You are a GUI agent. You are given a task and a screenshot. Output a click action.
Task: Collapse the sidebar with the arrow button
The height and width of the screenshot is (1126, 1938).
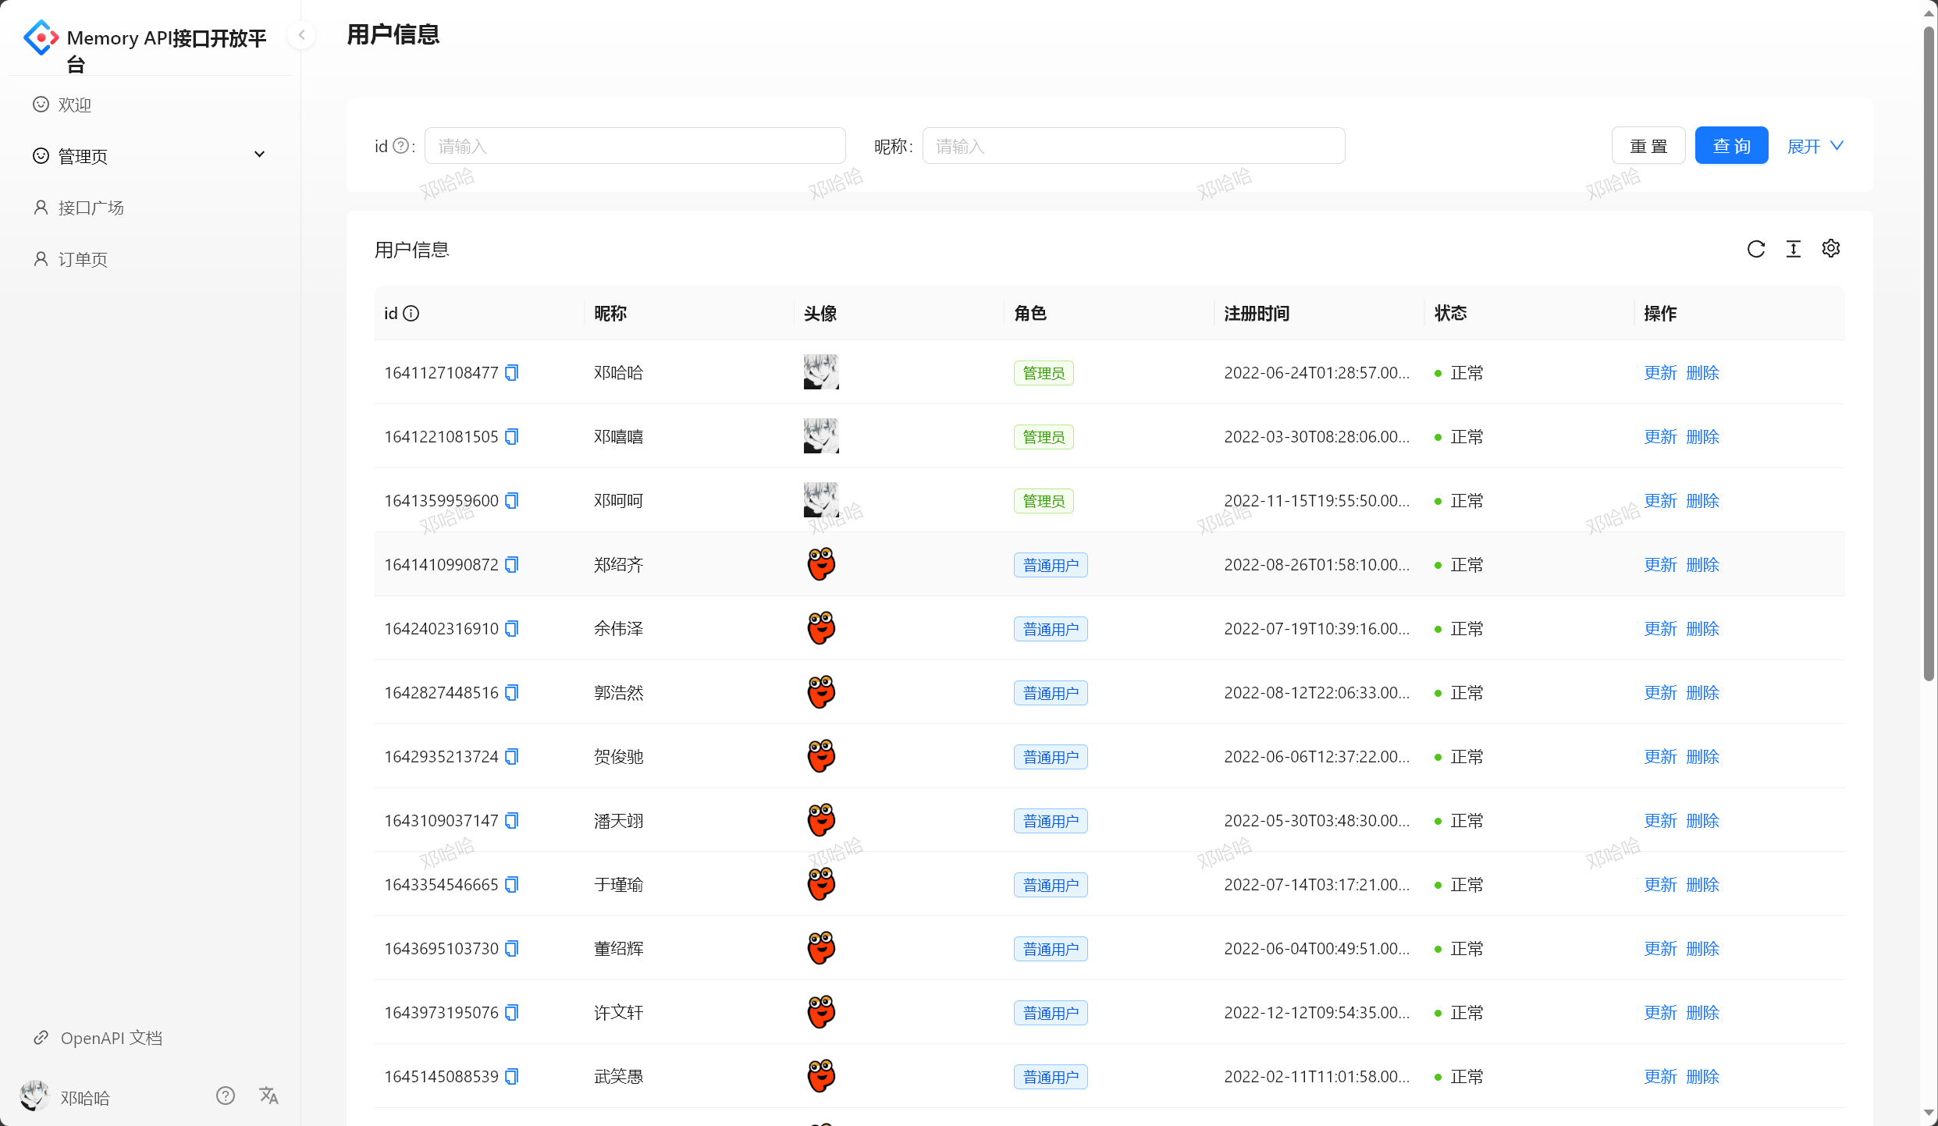click(301, 35)
